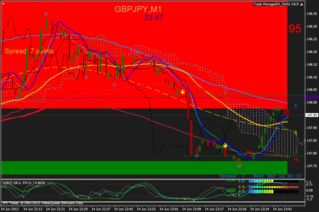Click the 148.00 price scale value

pos(312,102)
